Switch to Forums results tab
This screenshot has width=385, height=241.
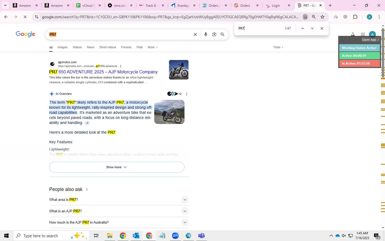tap(126, 47)
